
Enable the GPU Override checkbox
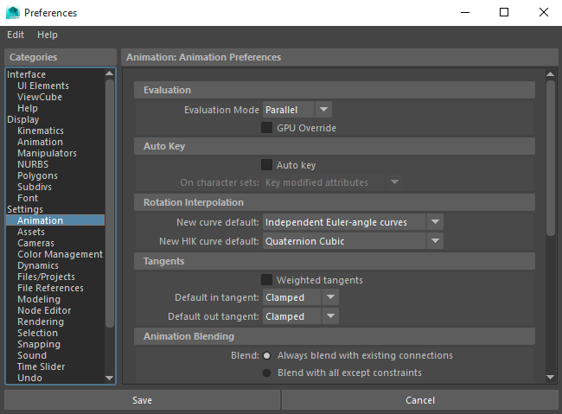(x=267, y=128)
